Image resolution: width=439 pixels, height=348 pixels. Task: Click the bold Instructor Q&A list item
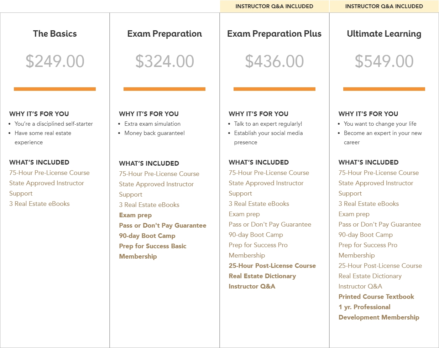point(252,286)
